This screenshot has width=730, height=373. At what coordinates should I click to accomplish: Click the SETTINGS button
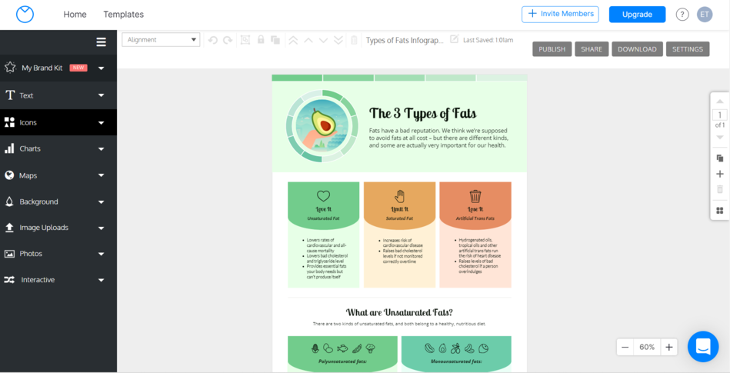click(688, 49)
